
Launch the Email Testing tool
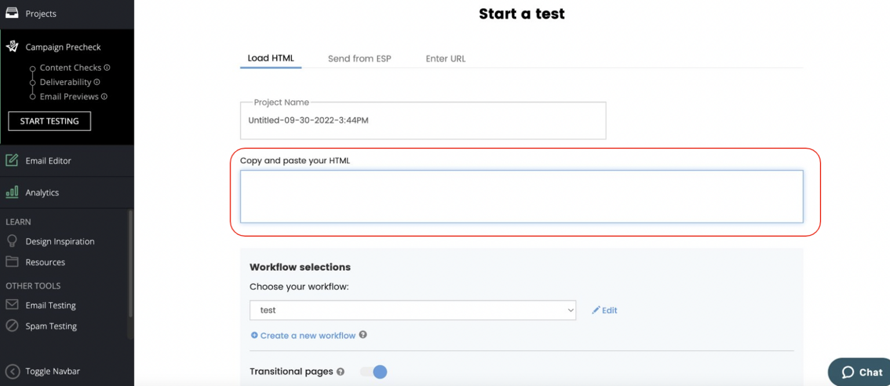(50, 305)
